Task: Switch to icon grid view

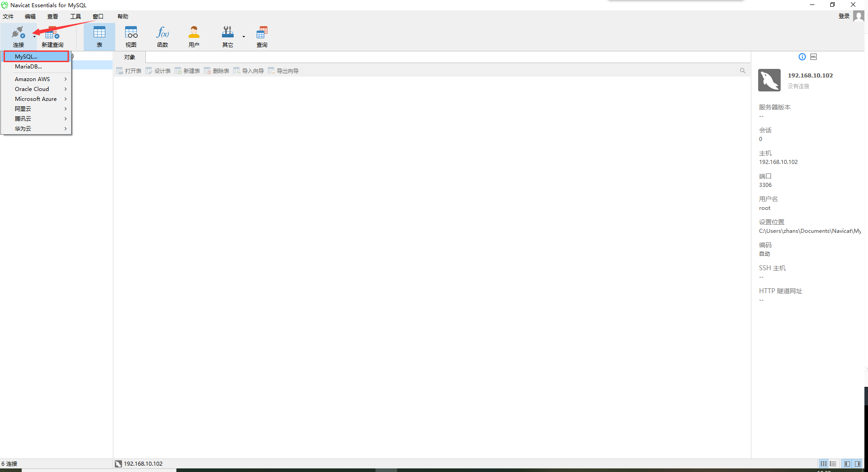Action: pyautogui.click(x=823, y=463)
